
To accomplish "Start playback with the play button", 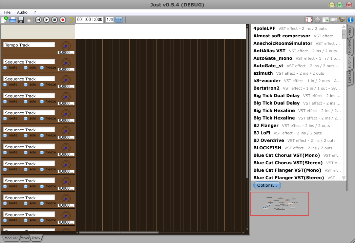I will point(46,20).
